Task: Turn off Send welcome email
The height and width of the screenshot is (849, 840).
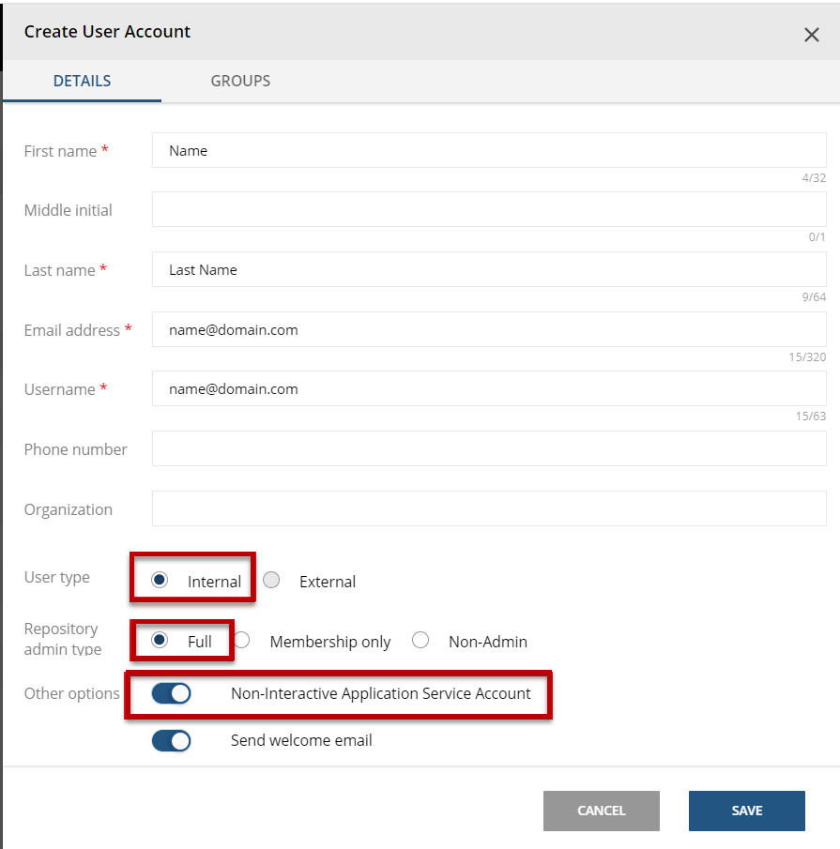Action: tap(171, 740)
